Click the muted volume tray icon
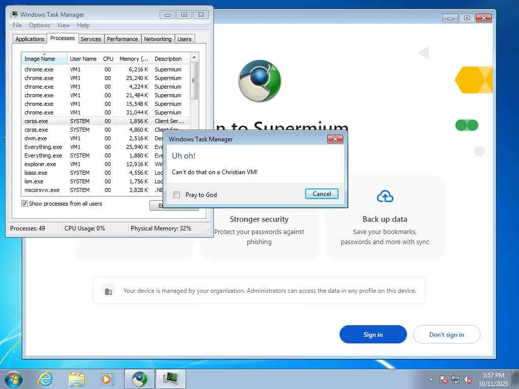The height and width of the screenshot is (389, 519). pos(468,380)
